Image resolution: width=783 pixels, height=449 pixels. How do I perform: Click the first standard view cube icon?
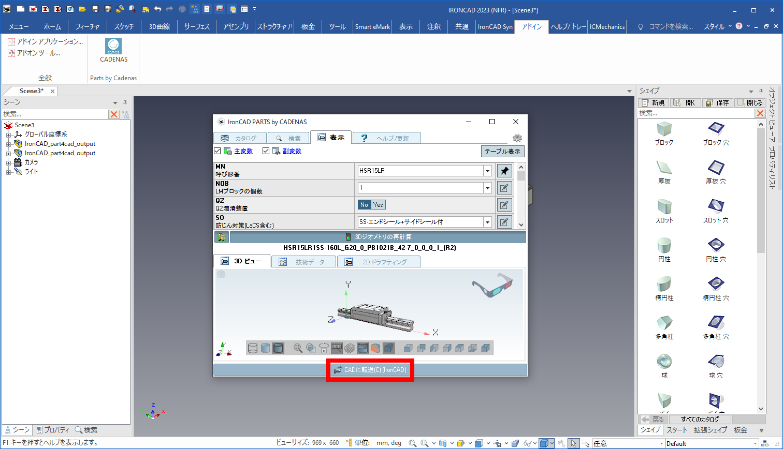408,348
